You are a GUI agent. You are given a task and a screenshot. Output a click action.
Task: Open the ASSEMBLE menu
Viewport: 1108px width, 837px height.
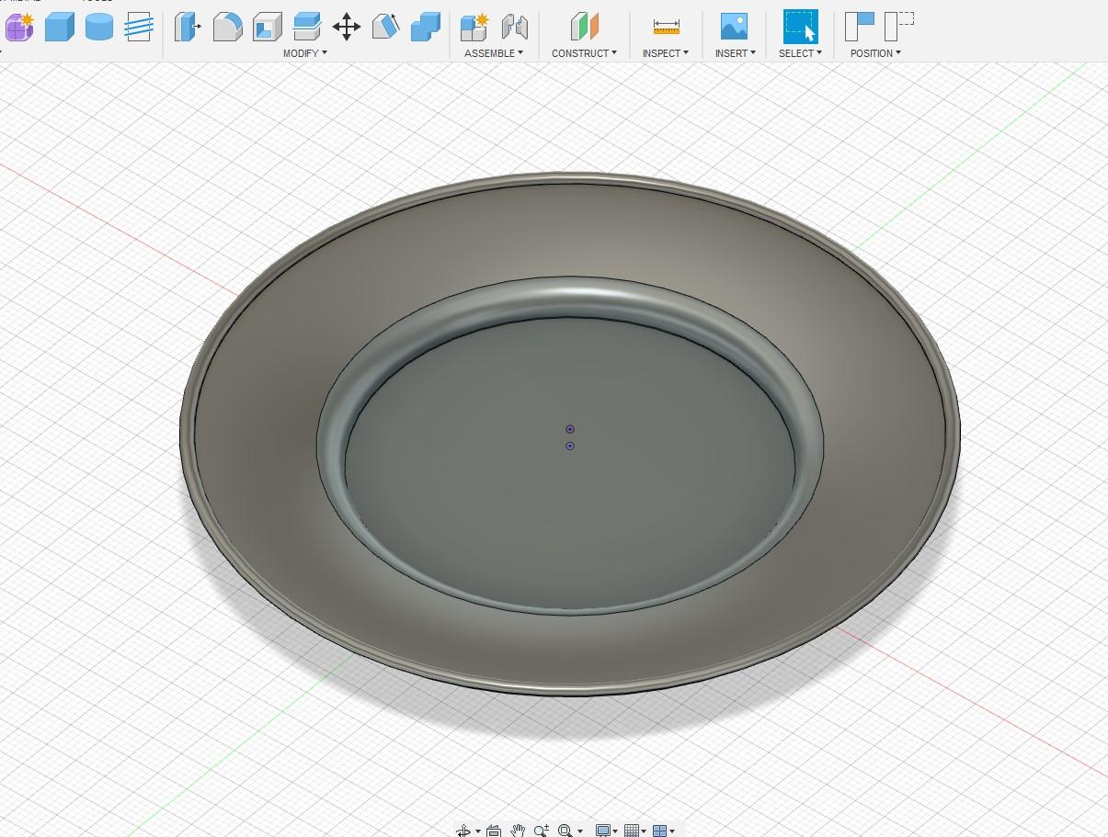click(493, 53)
